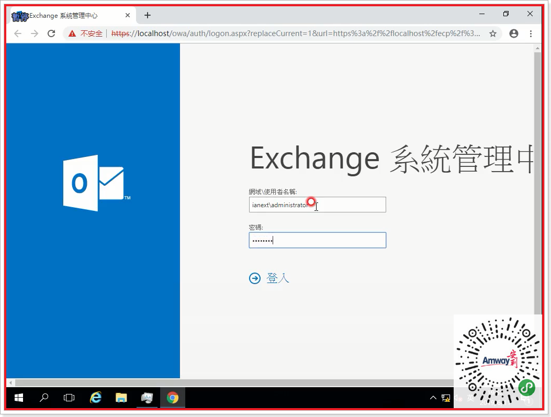Show hidden system tray icons

click(x=433, y=398)
